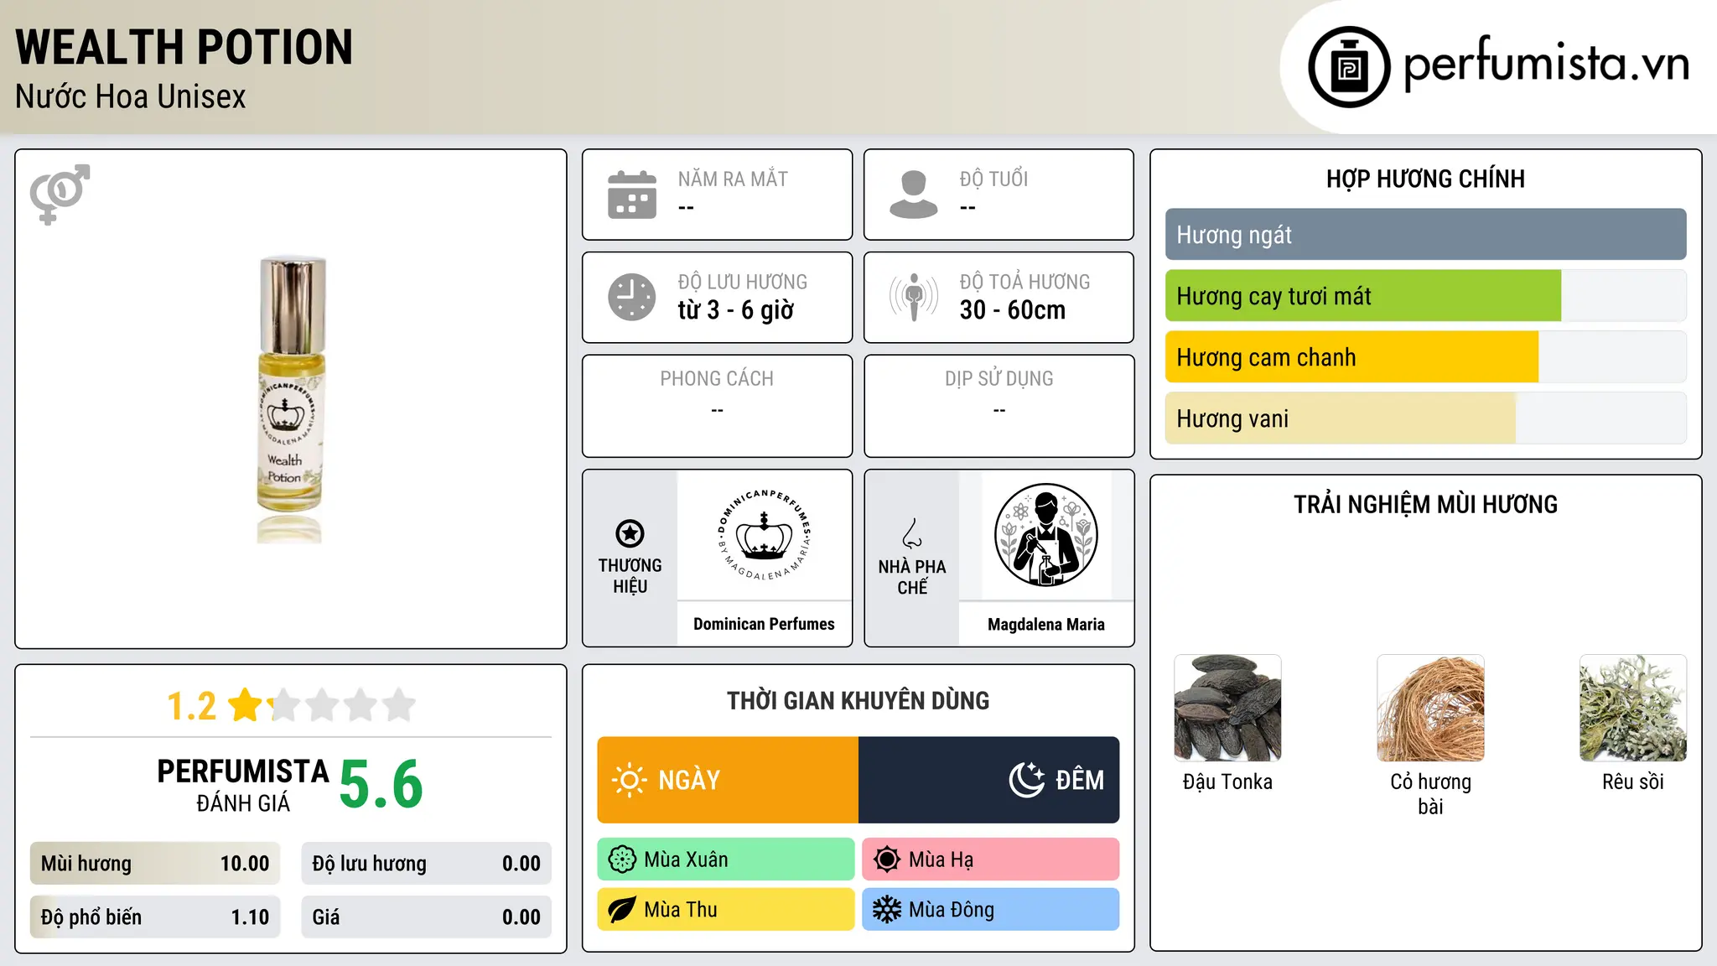The height and width of the screenshot is (966, 1717).
Task: Click the snowflake icon for Mùa Đông
Action: [x=887, y=910]
